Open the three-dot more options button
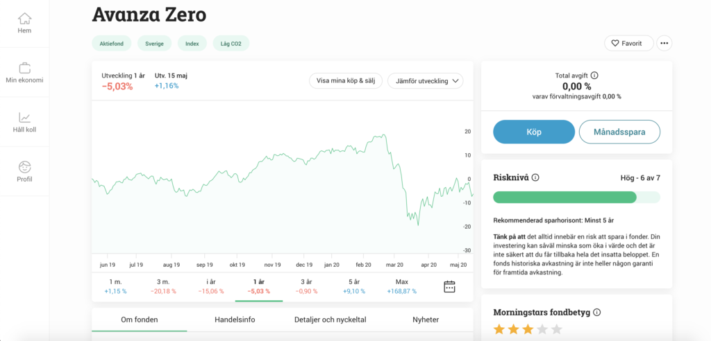This screenshot has width=711, height=341. click(x=664, y=44)
